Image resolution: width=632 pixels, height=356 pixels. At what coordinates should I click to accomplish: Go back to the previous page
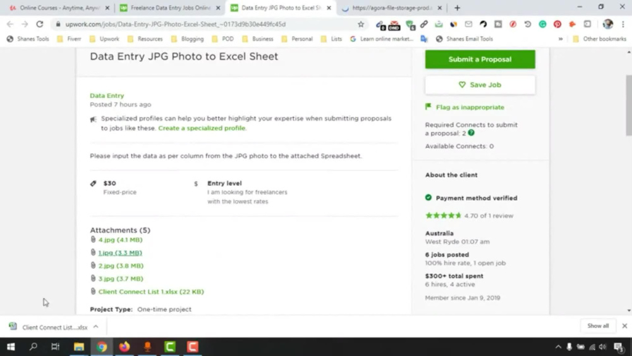click(x=11, y=24)
